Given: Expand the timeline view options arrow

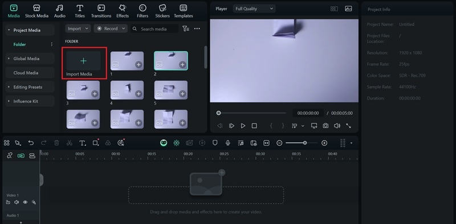Looking at the screenshot, I should (351, 143).
